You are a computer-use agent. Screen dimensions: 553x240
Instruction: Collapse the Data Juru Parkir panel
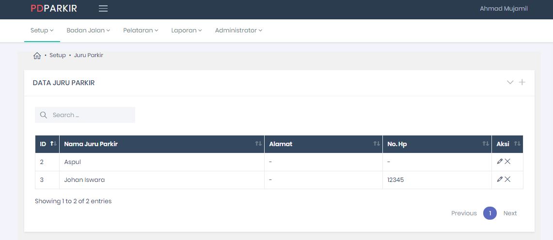[x=510, y=82]
